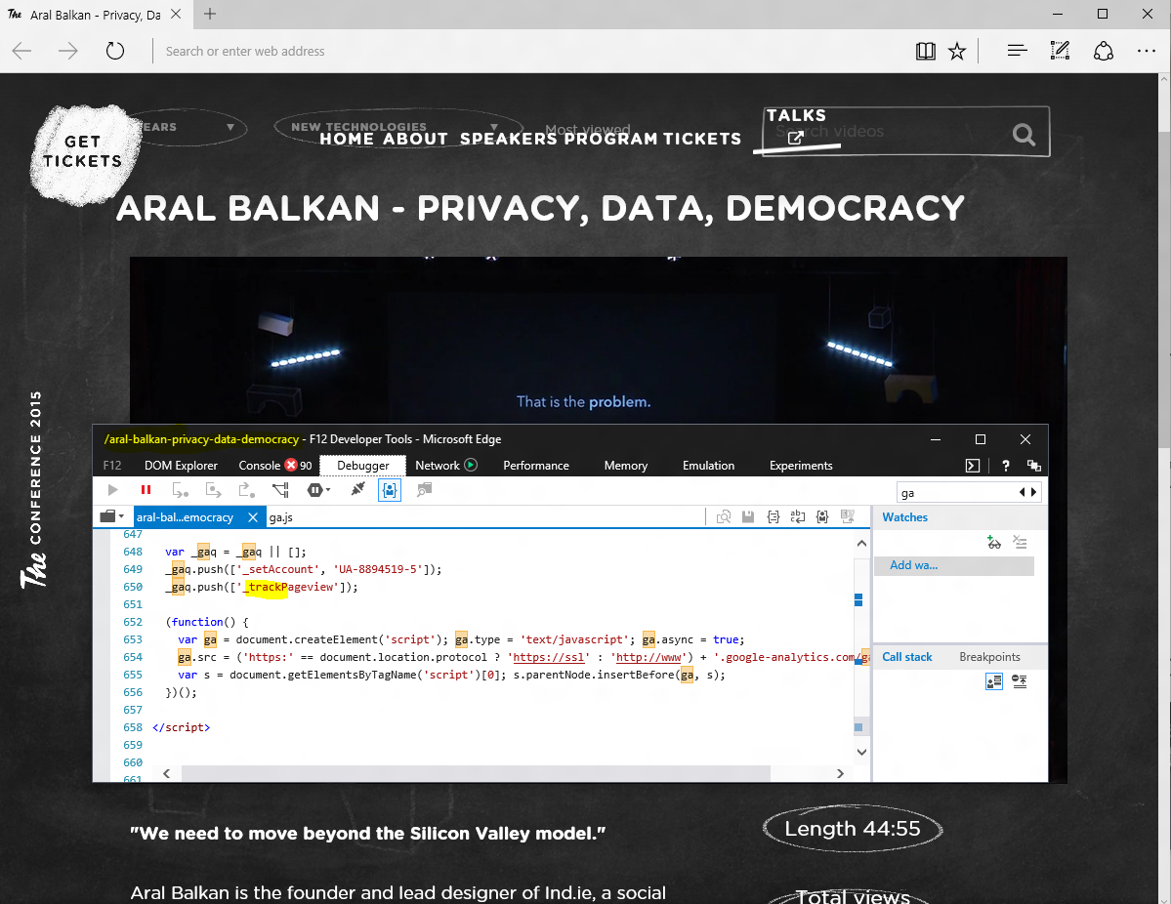Click the F12 label in developer tools

112,465
